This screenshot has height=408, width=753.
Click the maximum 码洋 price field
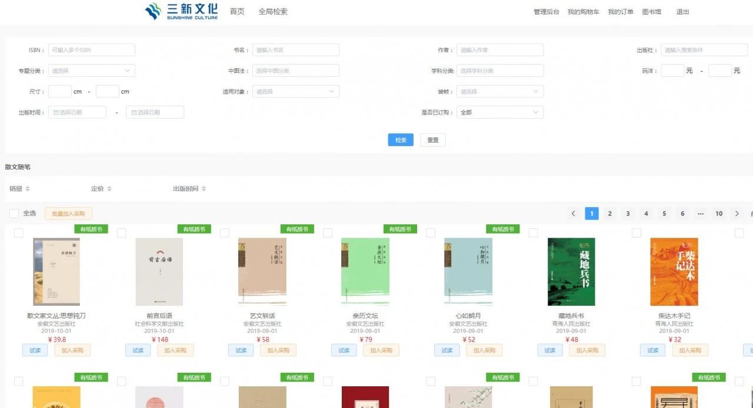[720, 70]
